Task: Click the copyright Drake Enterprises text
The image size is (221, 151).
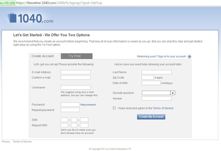Action: 110,149
